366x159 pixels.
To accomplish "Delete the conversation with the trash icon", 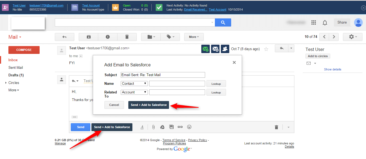I will click(x=127, y=37).
